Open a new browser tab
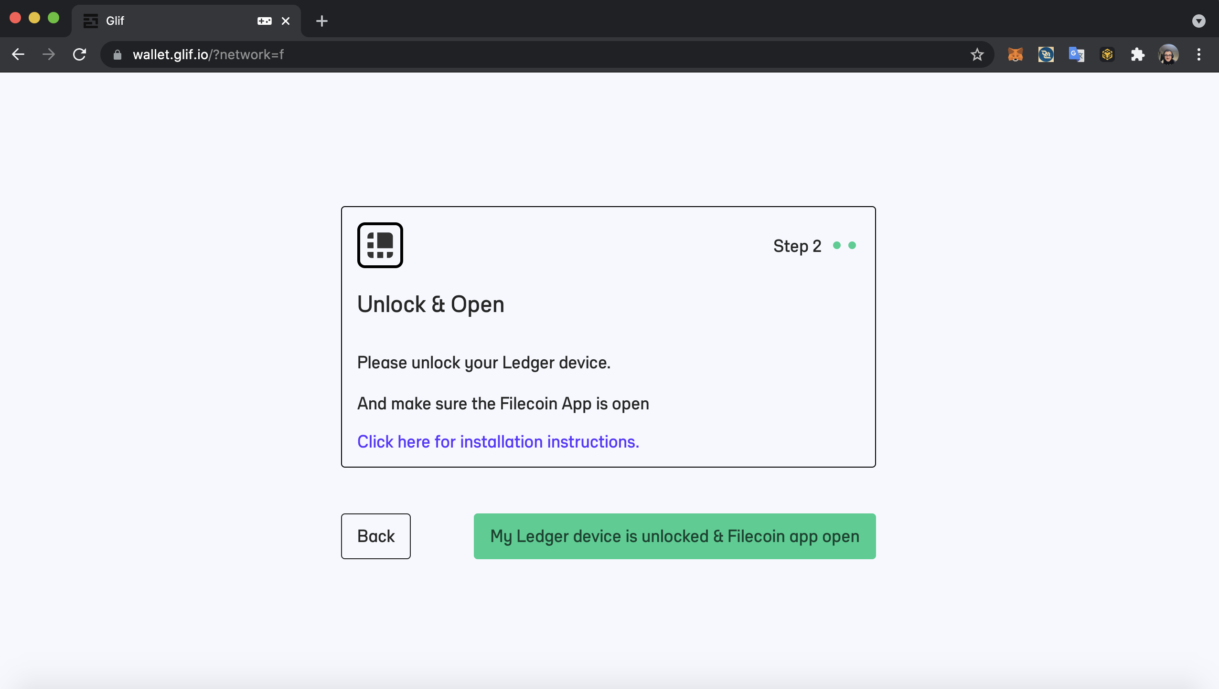The image size is (1219, 689). (322, 21)
